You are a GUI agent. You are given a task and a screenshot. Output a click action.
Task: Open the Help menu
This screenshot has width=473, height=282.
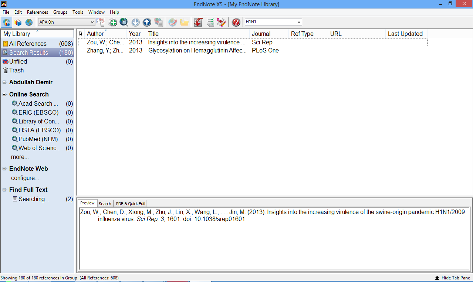(115, 12)
